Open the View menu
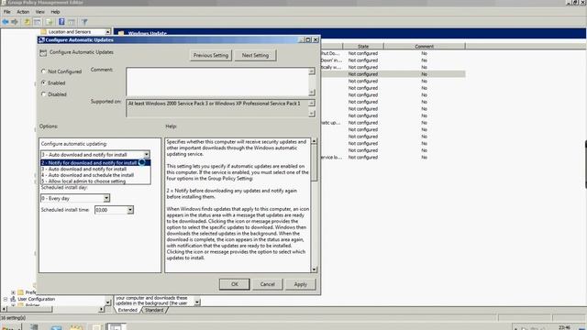Screen dimensions: 587x330 (x=39, y=12)
